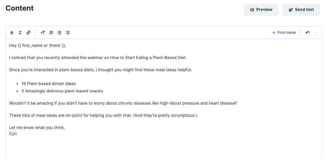Viewport: 327px width, 162px height.
Task: Place cursor on the '16 Plant-based dinner ideas' bullet
Action: tap(48, 84)
